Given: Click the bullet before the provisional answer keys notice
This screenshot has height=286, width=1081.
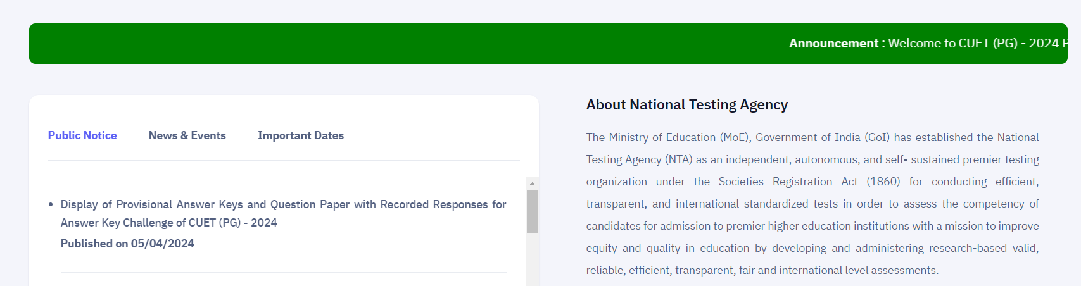Looking at the screenshot, I should click(x=51, y=205).
